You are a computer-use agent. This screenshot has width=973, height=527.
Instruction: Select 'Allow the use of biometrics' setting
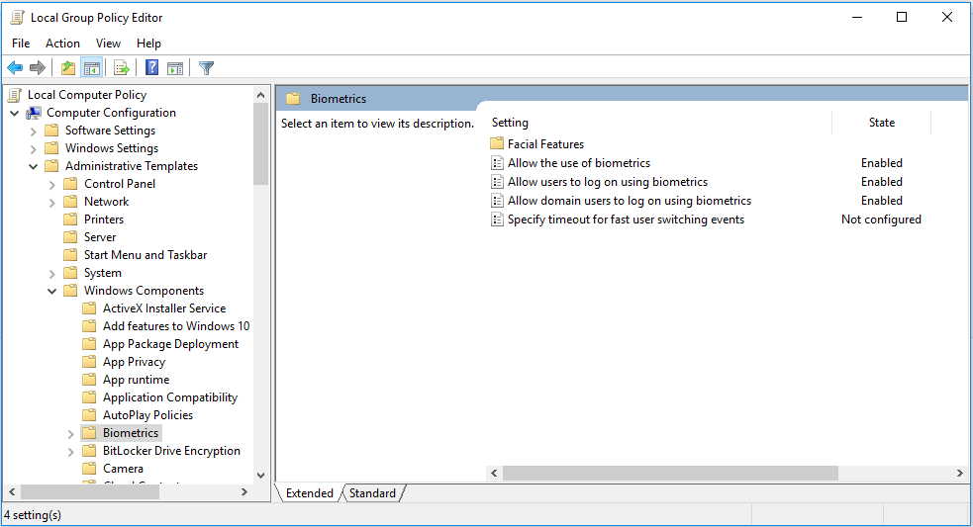pyautogui.click(x=578, y=163)
